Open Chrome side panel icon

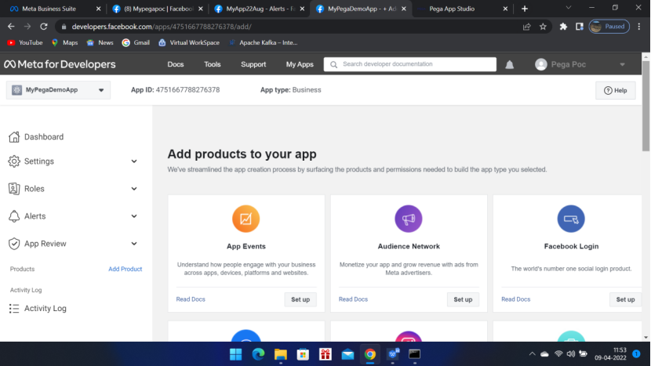(579, 27)
